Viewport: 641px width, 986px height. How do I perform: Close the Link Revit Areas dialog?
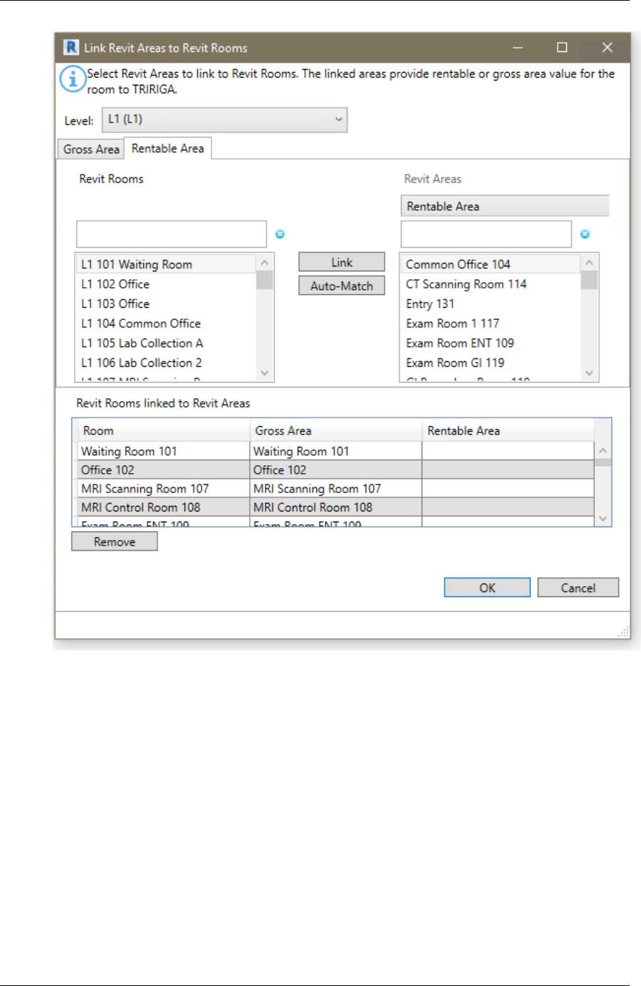coord(607,48)
